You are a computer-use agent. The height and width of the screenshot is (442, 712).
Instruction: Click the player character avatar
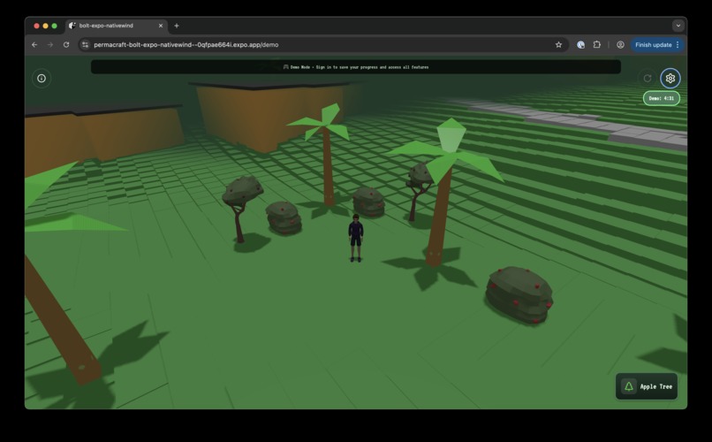click(355, 238)
